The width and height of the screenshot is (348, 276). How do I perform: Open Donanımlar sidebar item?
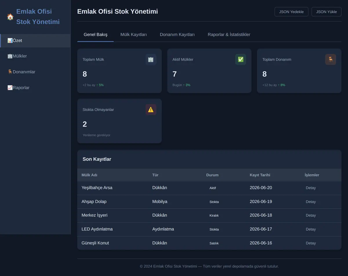pos(35,72)
